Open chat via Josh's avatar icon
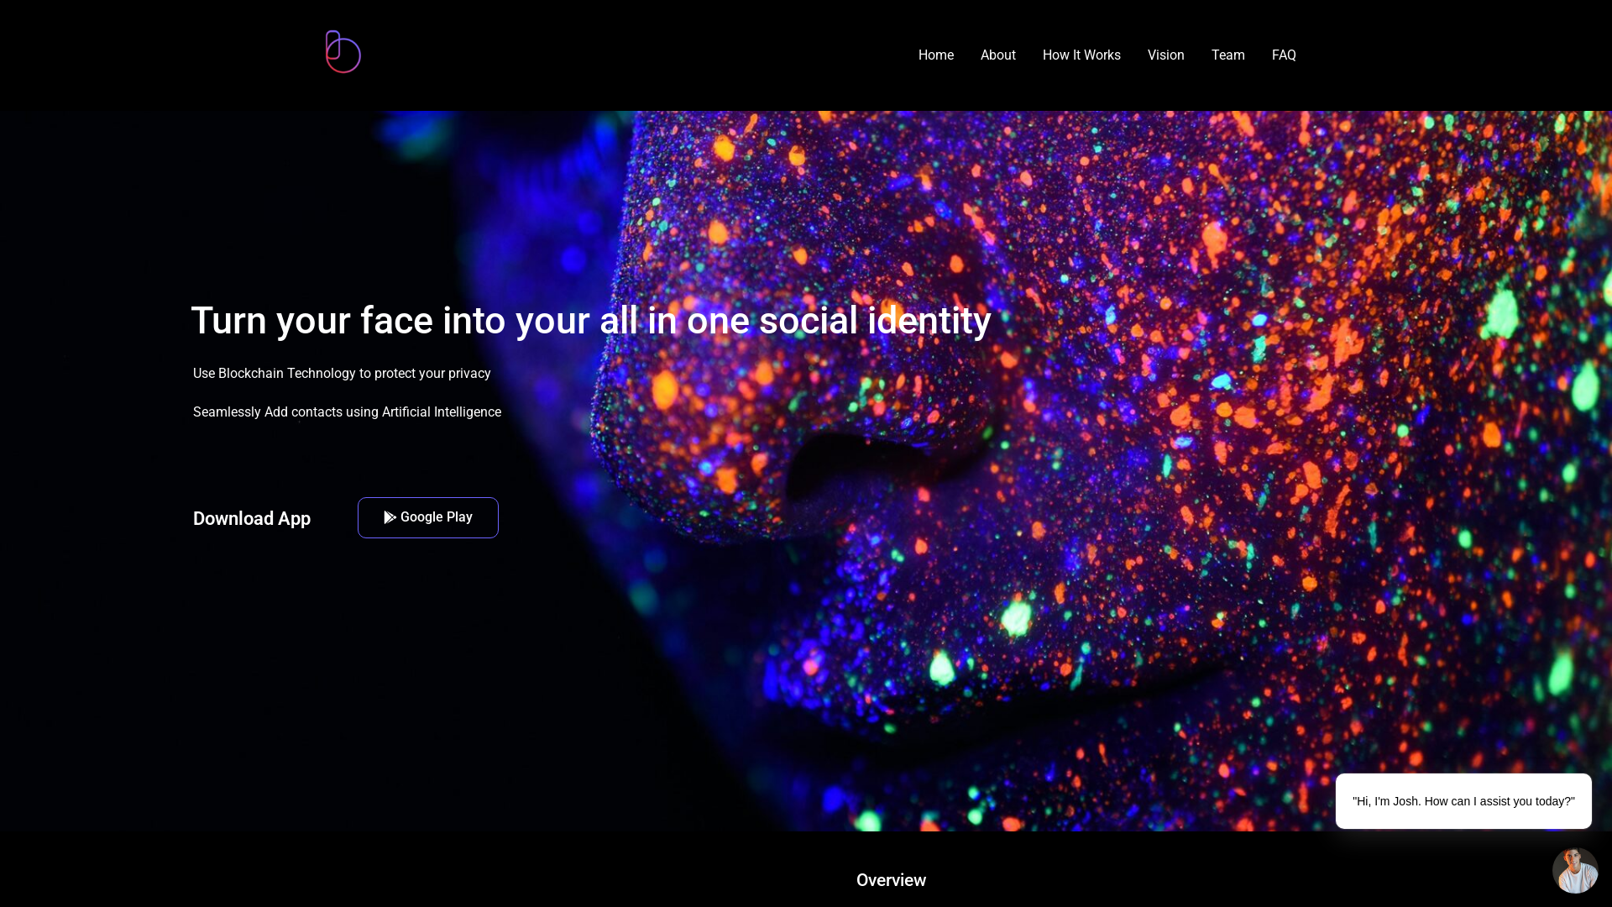Image resolution: width=1612 pixels, height=907 pixels. [1575, 870]
